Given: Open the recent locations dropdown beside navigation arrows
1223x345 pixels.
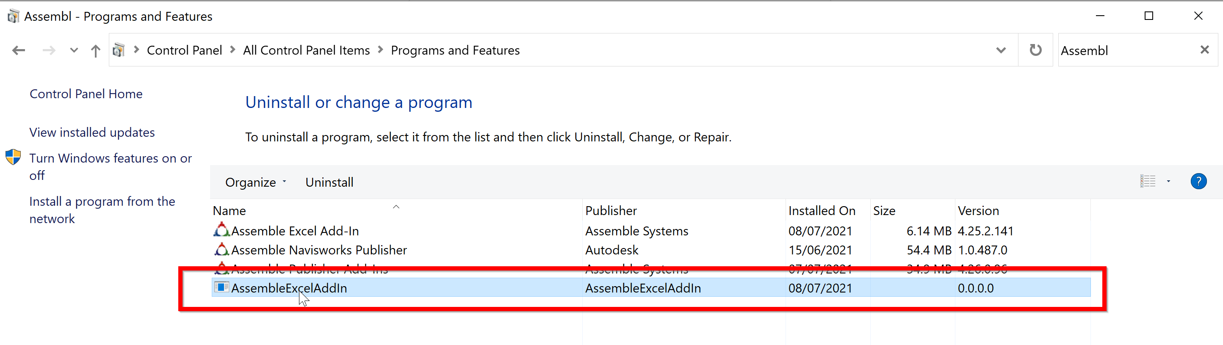Looking at the screenshot, I should click(x=74, y=50).
